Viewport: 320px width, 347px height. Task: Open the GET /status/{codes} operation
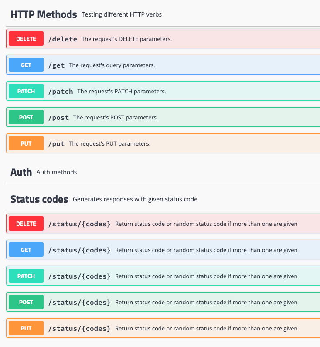click(x=196, y=250)
